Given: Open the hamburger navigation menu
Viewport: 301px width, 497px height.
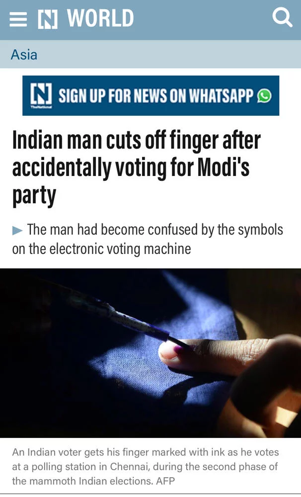Looking at the screenshot, I should 18,19.
